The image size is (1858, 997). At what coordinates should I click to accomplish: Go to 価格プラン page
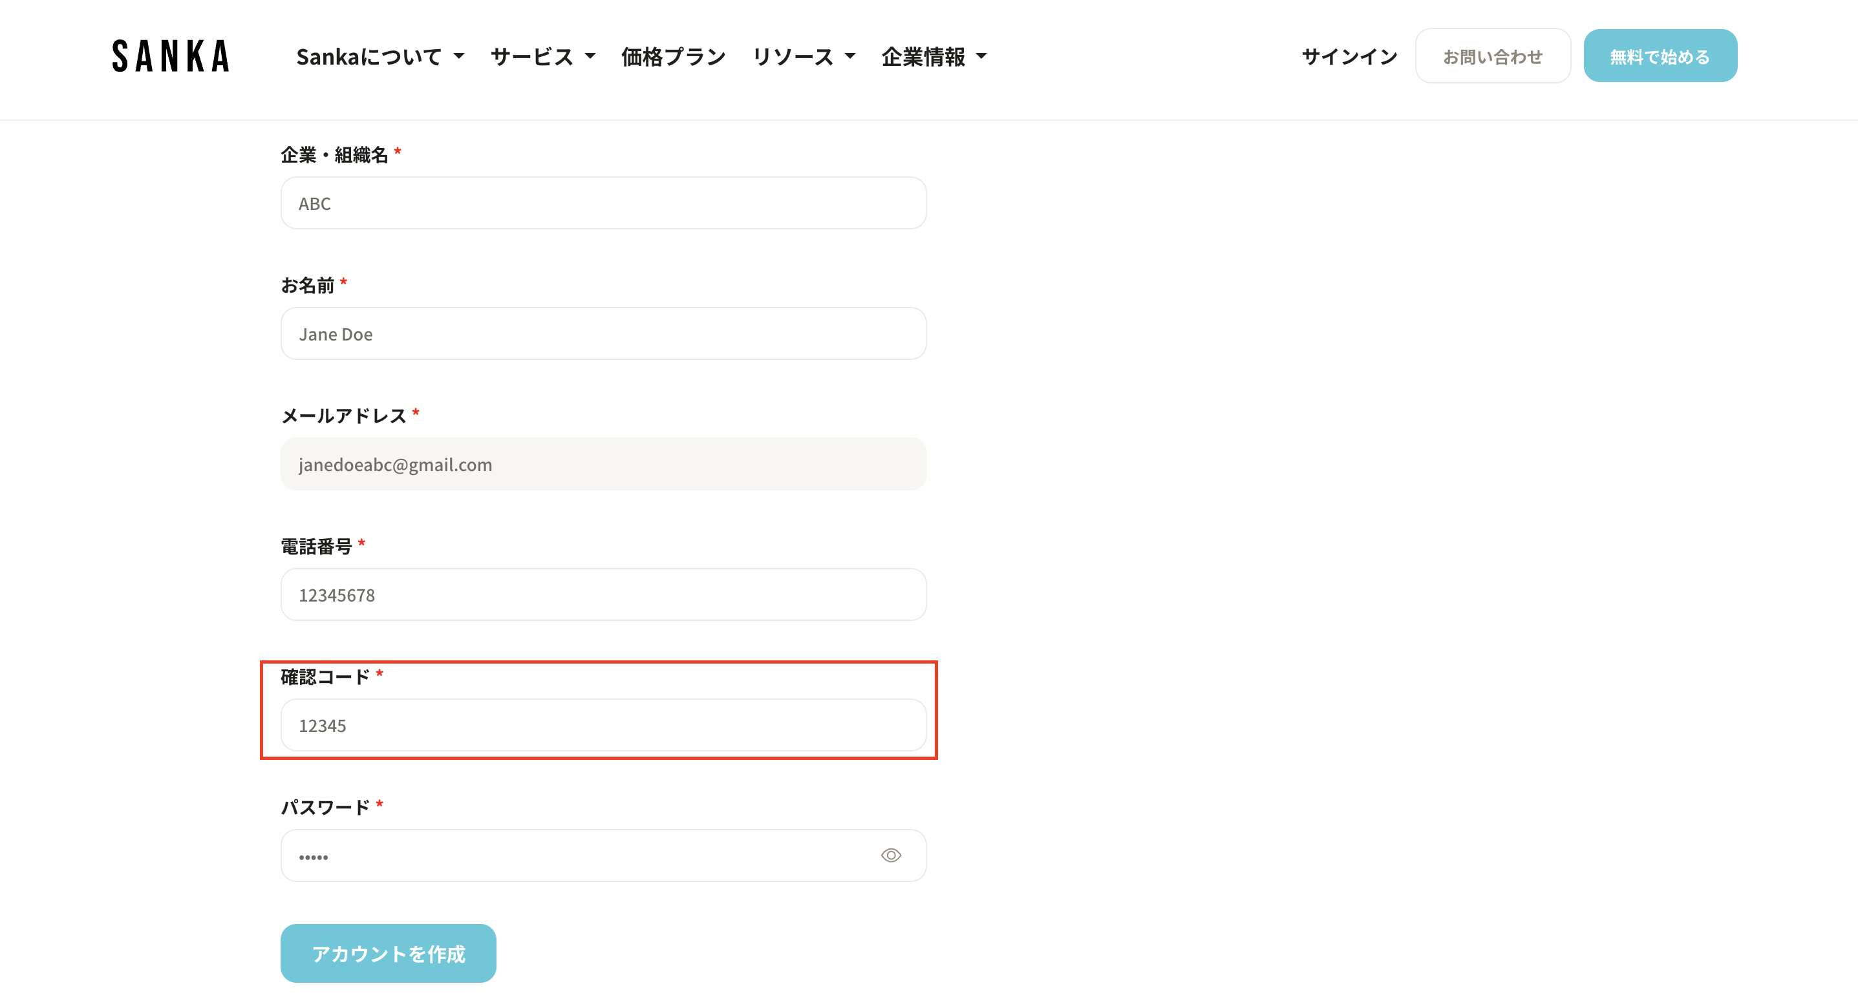tap(673, 56)
